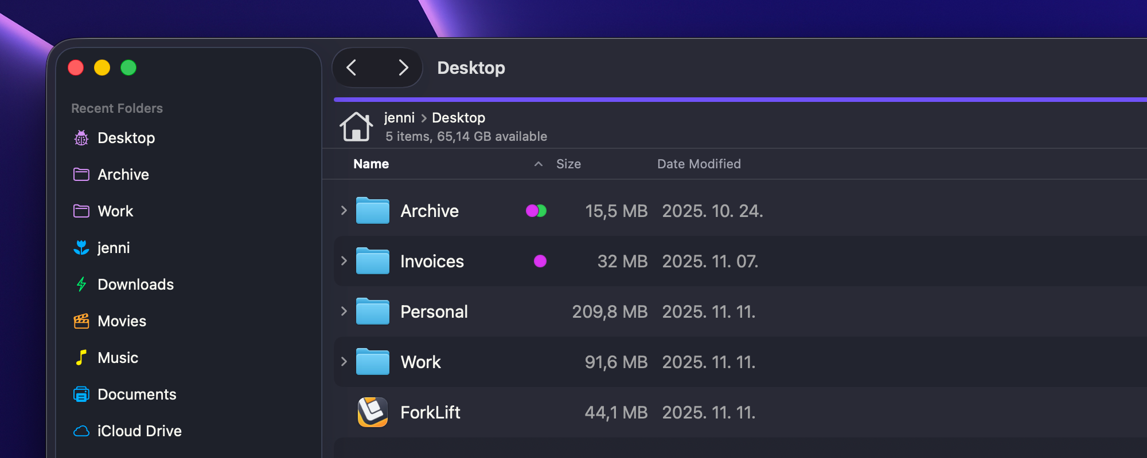
Task: Click the Downloads lightning bolt icon
Action: 81,285
